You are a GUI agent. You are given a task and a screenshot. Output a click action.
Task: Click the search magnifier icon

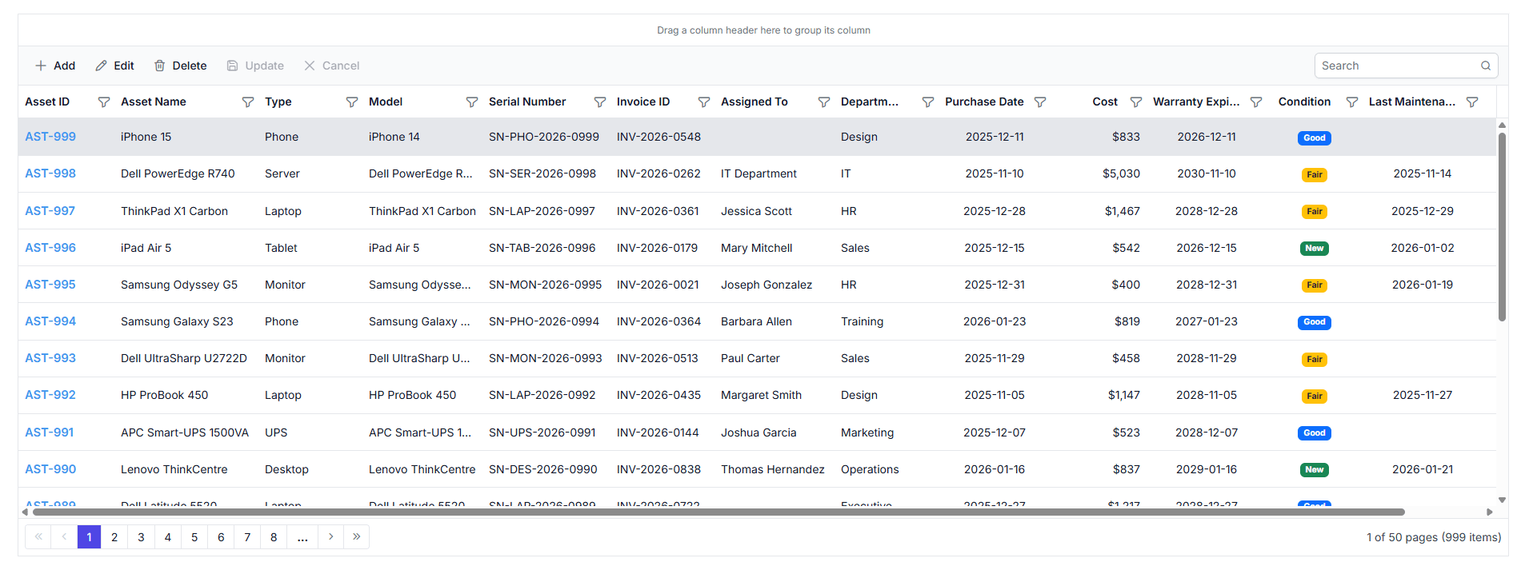[1486, 66]
